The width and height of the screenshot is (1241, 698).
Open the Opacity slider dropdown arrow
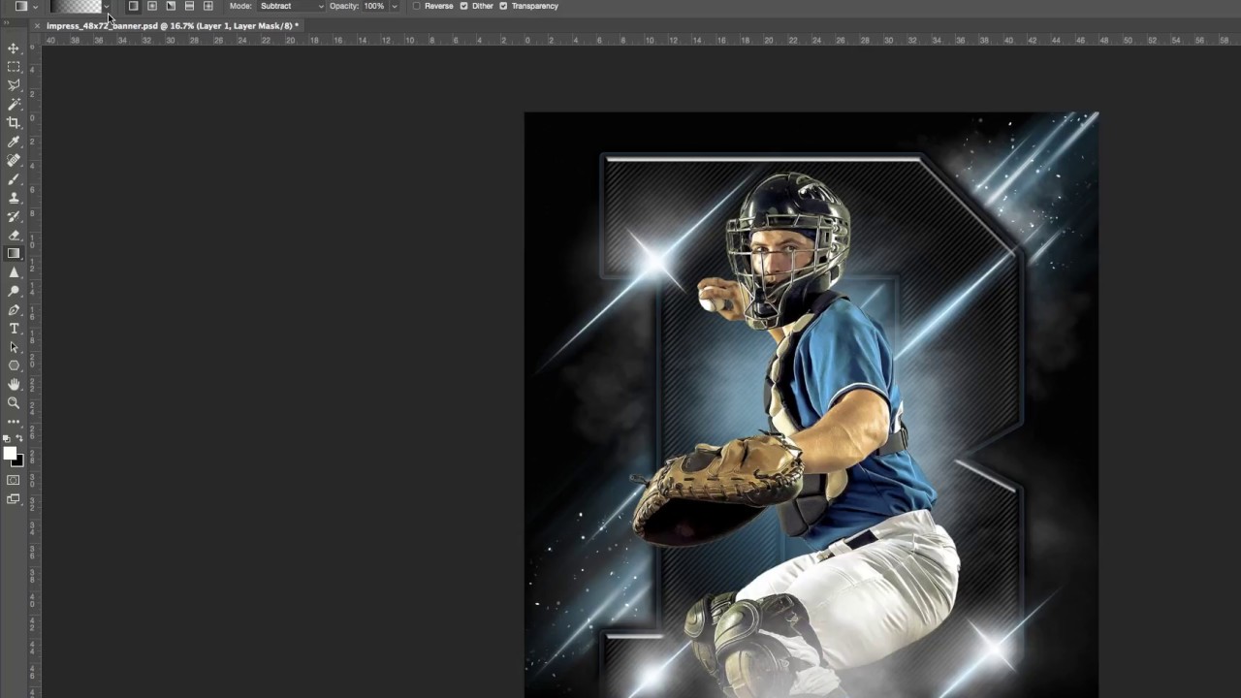[x=395, y=6]
